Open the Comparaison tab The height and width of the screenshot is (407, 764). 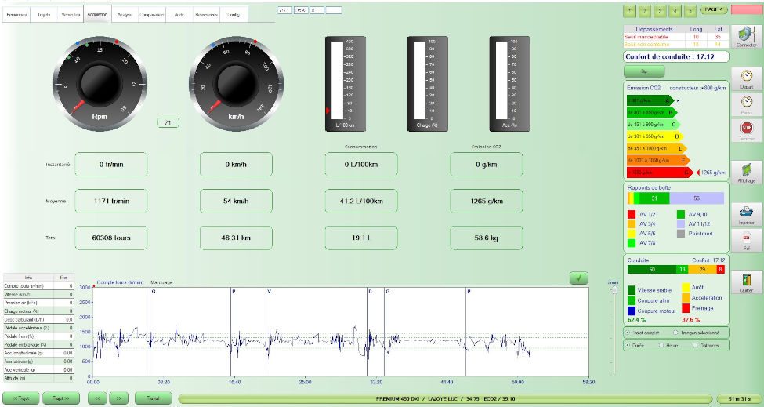[152, 15]
